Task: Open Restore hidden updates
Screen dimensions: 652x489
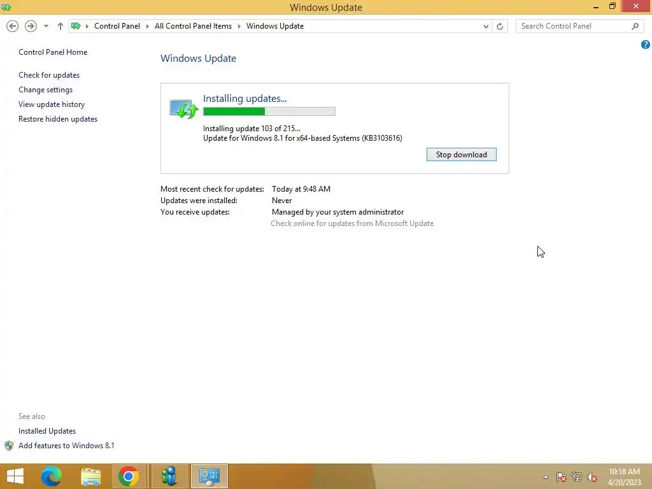Action: pyautogui.click(x=58, y=119)
